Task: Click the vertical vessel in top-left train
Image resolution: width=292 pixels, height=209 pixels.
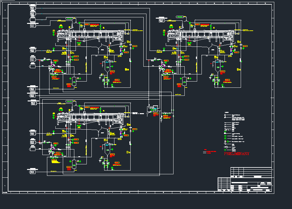Action: (74, 82)
